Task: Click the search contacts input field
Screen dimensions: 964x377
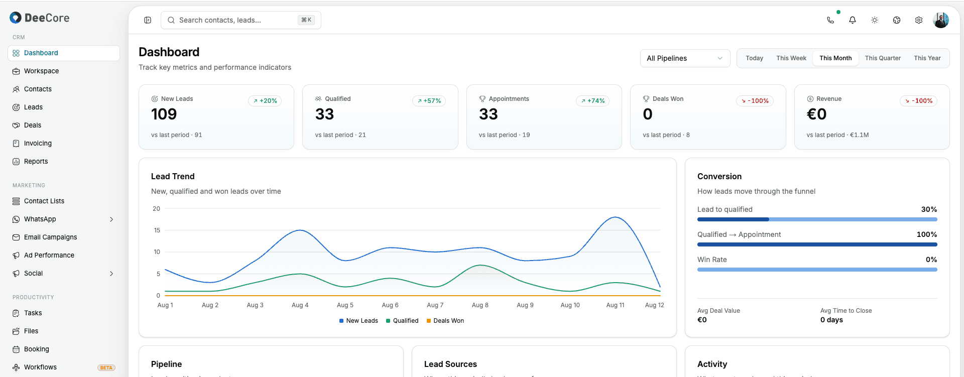Action: click(241, 20)
